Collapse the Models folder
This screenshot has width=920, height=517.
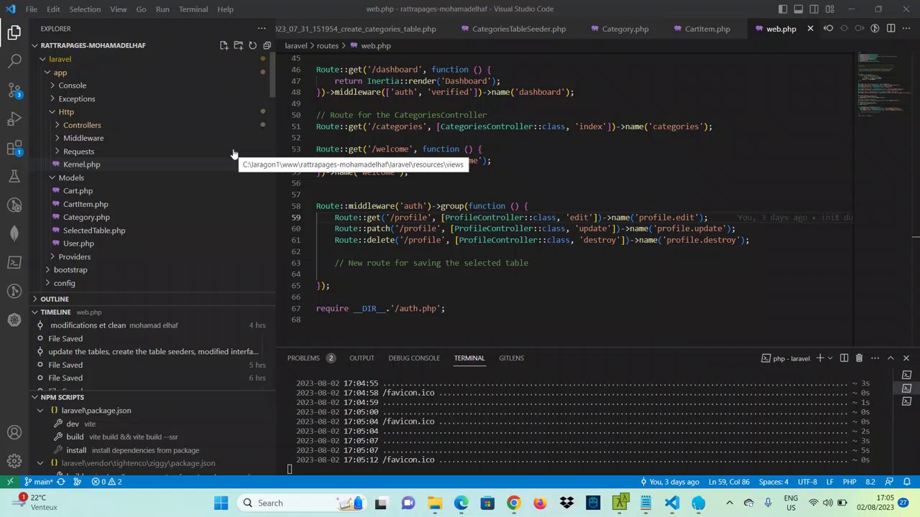coord(71,177)
